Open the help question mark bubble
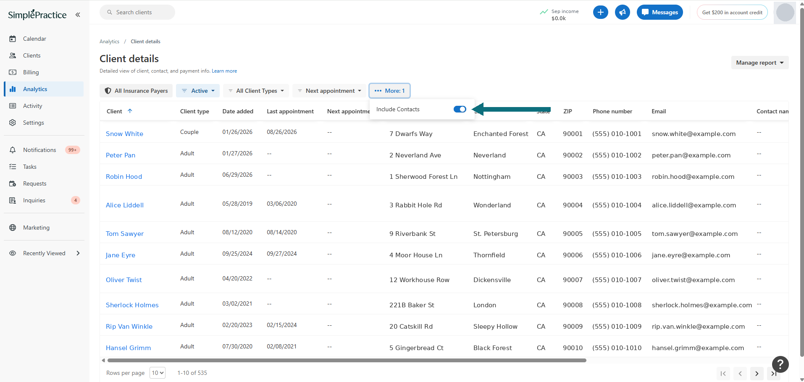This screenshot has width=804, height=382. (780, 364)
